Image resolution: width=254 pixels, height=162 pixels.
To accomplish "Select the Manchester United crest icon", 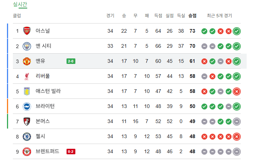I will 27,61.
